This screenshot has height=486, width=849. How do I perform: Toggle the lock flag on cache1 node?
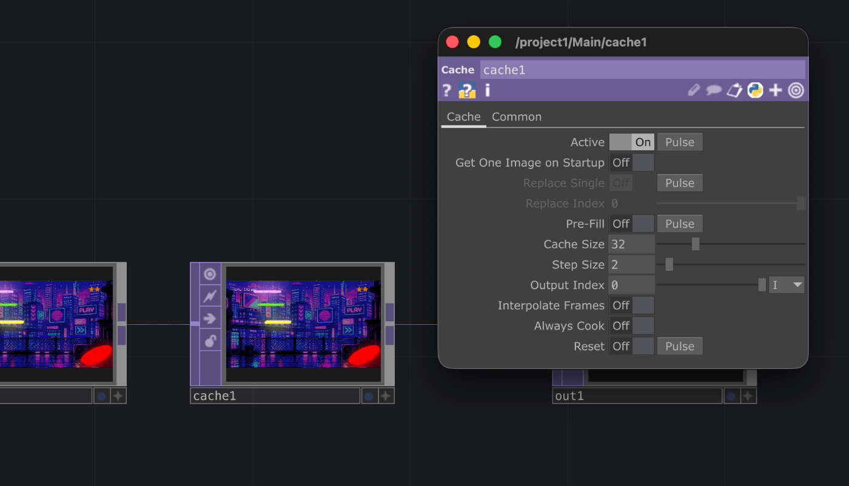coord(210,341)
